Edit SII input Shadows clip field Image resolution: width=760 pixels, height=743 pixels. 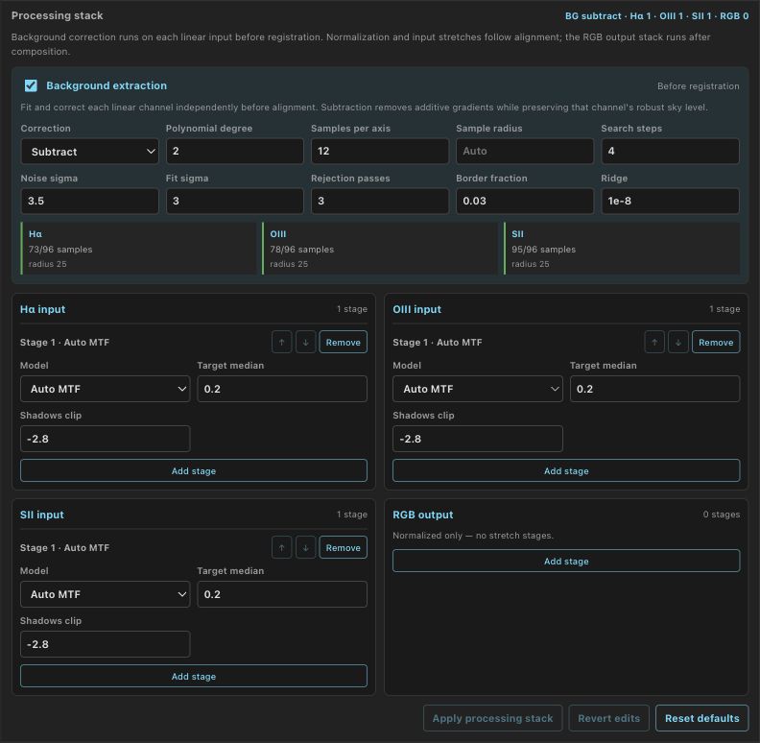106,644
